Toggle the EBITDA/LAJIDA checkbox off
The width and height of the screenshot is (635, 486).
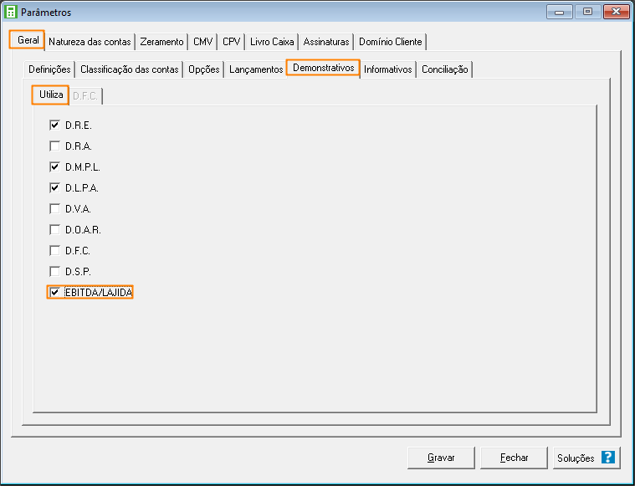tap(55, 293)
